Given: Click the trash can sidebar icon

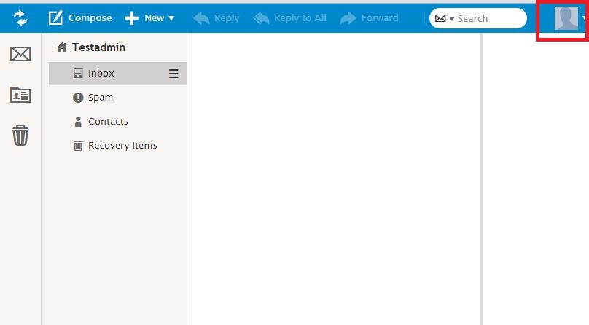Looking at the screenshot, I should 20,135.
